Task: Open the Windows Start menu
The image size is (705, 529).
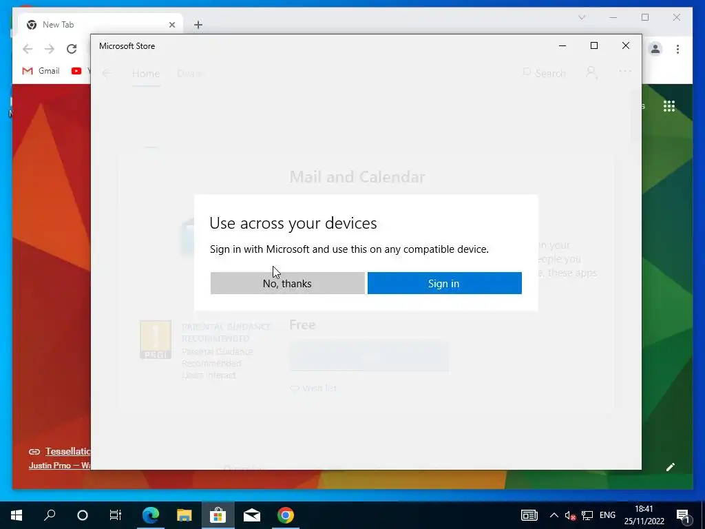Action: point(17,515)
